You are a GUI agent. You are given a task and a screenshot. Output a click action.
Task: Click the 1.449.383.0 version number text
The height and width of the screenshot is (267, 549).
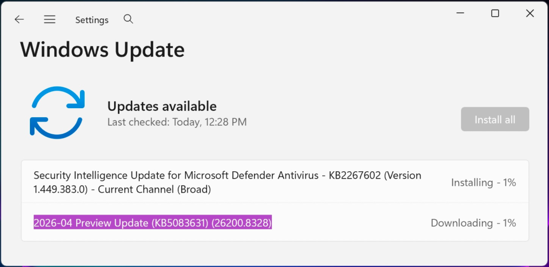(x=60, y=189)
